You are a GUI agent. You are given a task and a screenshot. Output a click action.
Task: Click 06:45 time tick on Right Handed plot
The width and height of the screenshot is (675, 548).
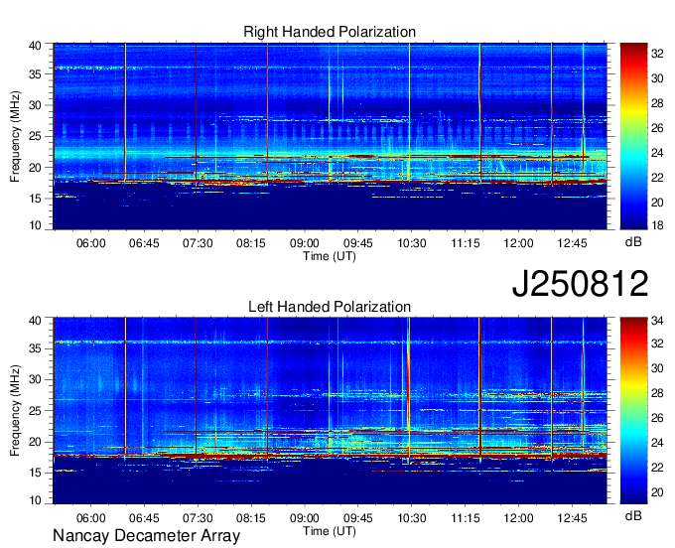coord(144,243)
